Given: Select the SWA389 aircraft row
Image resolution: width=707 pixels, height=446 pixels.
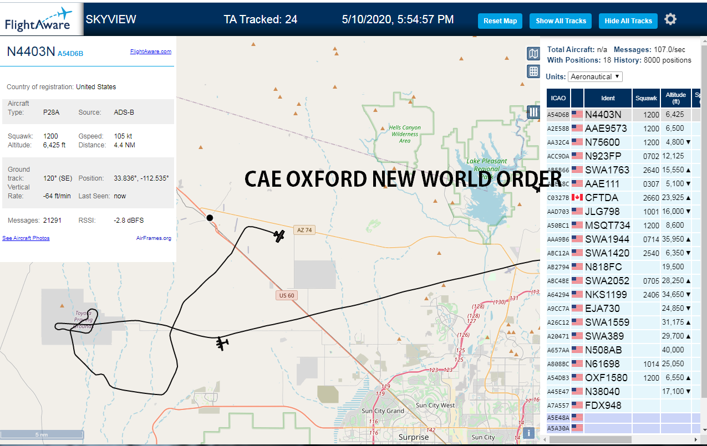Looking at the screenshot, I should click(623, 336).
